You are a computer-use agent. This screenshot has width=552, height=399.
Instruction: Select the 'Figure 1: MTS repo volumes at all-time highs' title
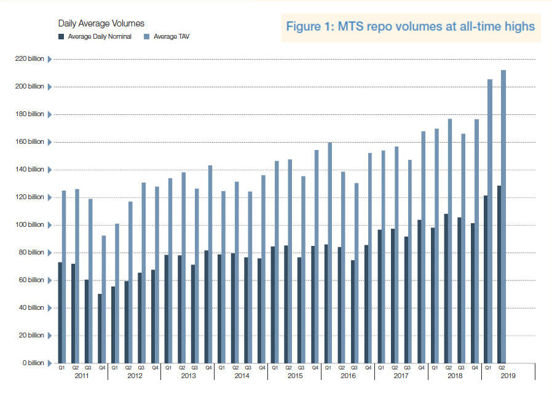click(x=411, y=27)
